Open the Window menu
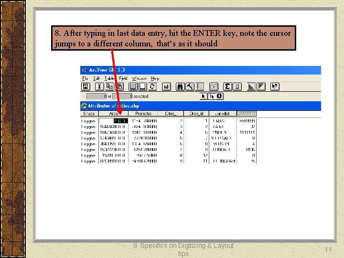This screenshot has width=344, height=258. pyautogui.click(x=140, y=78)
